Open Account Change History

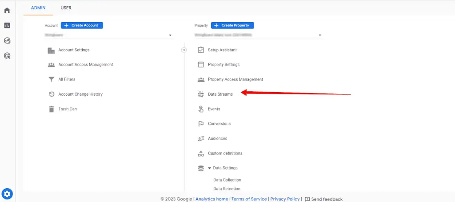coord(80,94)
